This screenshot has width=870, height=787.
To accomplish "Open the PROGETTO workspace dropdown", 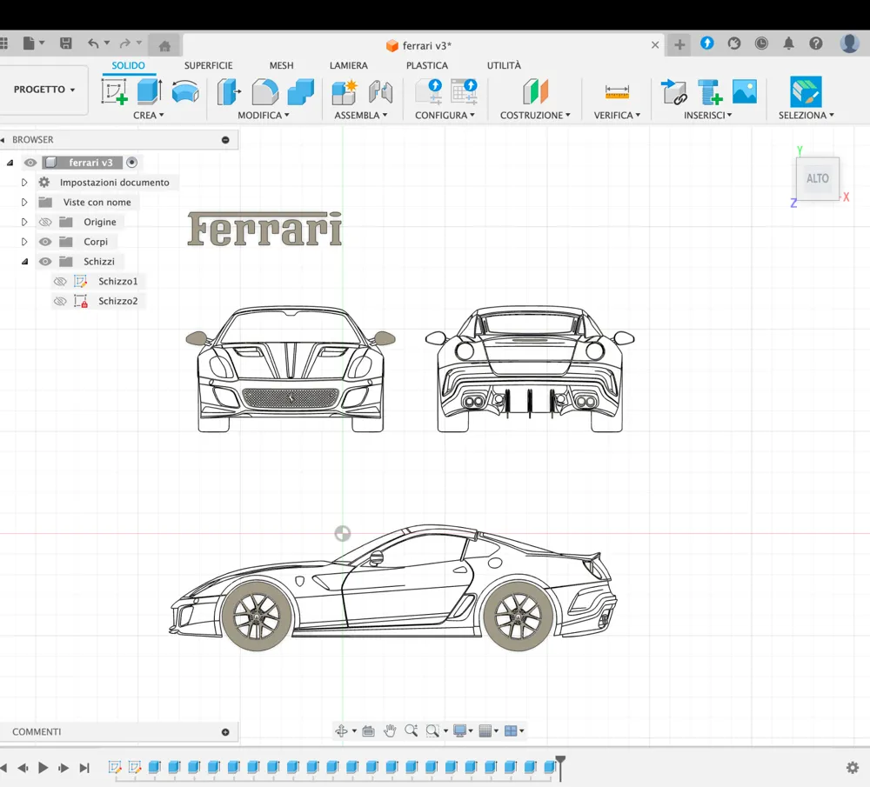I will tap(43, 90).
